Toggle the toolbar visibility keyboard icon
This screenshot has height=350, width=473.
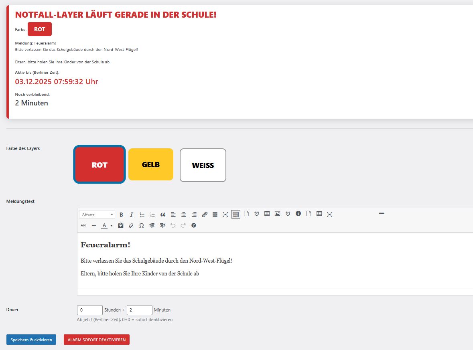pyautogui.click(x=235, y=214)
